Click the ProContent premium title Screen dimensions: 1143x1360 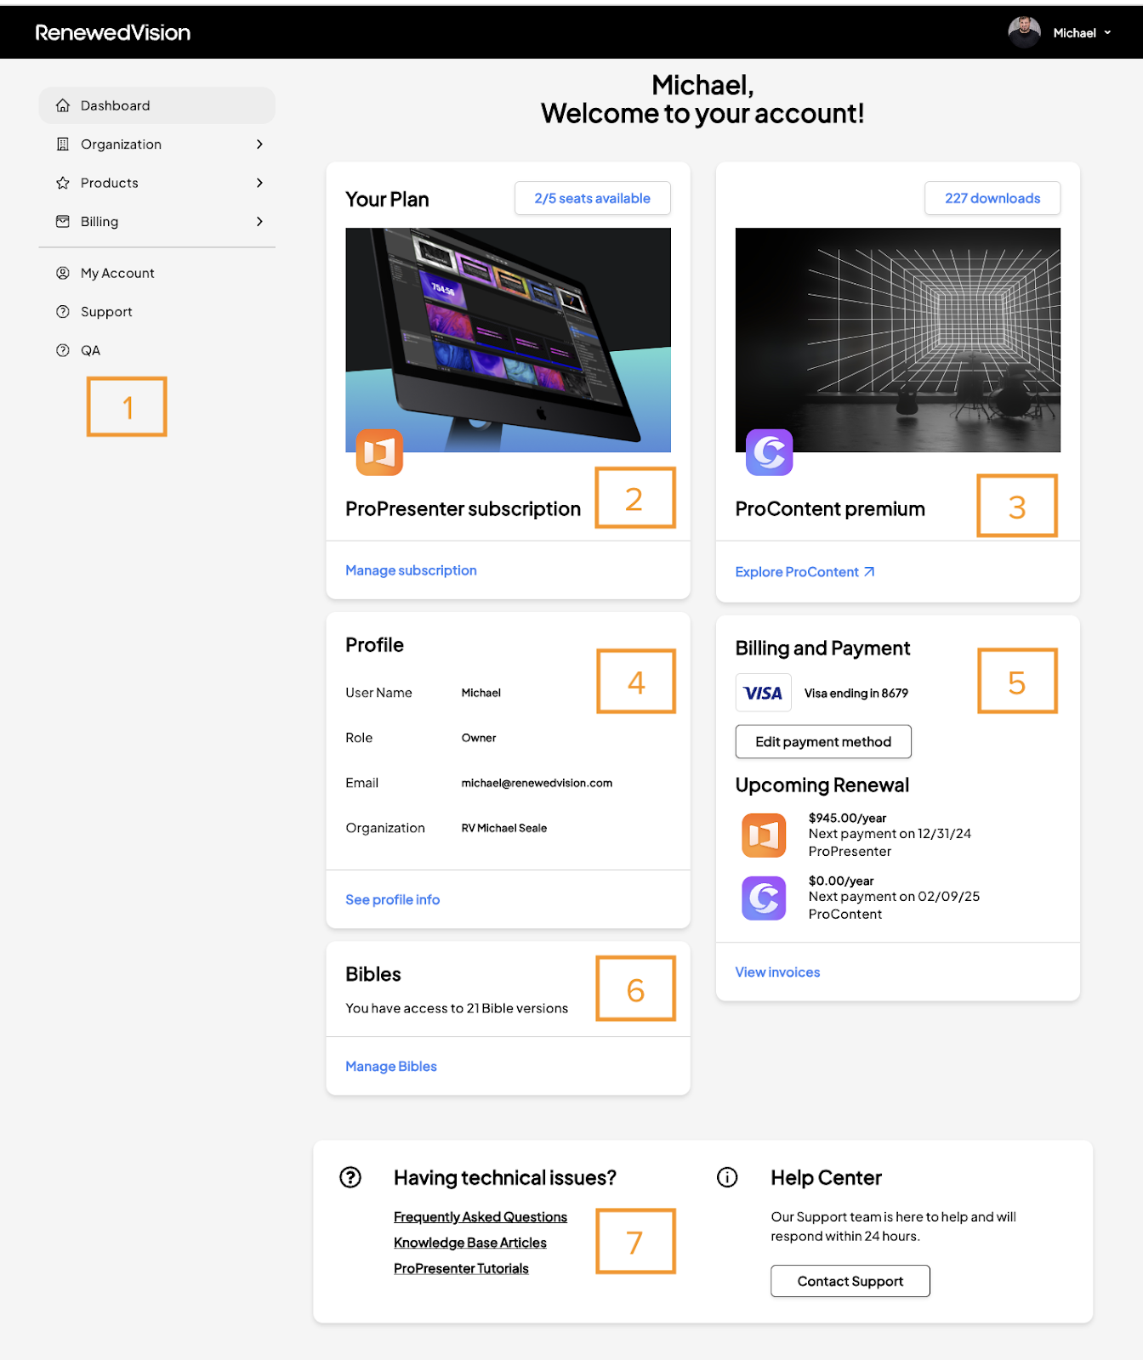pyautogui.click(x=830, y=509)
